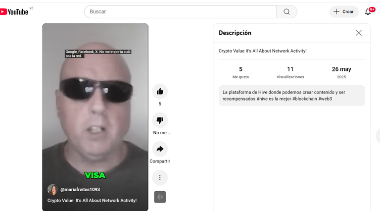Viewport: 380px width, 211px height.
Task: Click the 'No me ...' dislike label
Action: 162,133
